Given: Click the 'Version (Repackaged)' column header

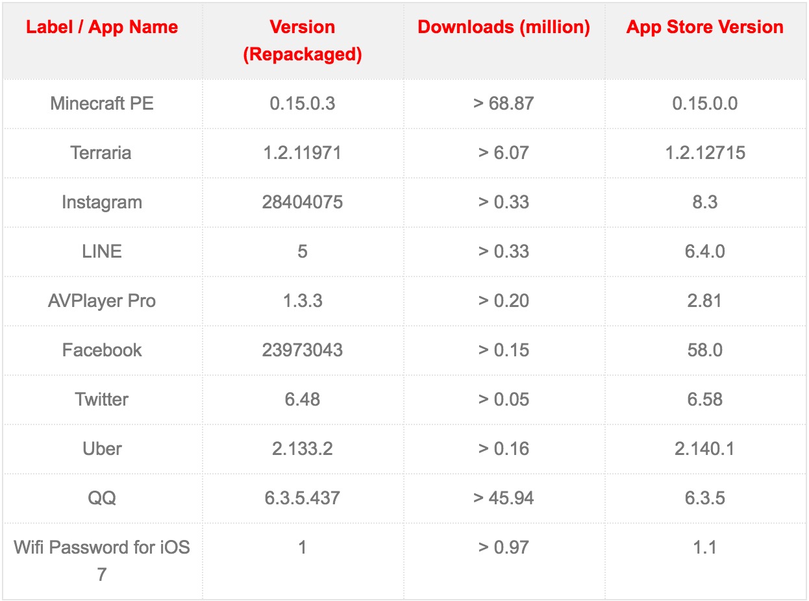Looking at the screenshot, I should coord(303,41).
